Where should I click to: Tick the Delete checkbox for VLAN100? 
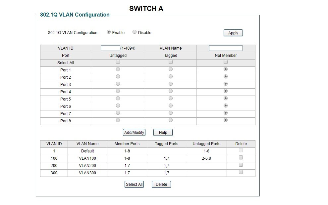click(x=241, y=158)
